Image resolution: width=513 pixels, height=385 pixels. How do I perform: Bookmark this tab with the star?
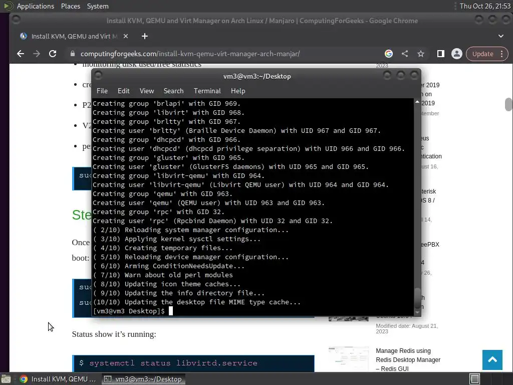coord(421,54)
